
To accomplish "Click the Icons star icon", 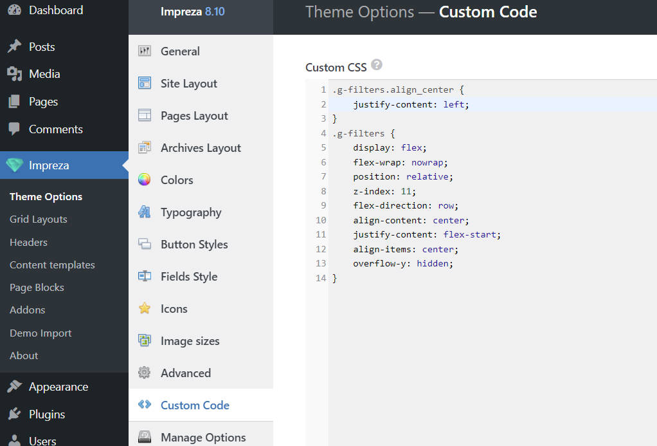I will 145,308.
